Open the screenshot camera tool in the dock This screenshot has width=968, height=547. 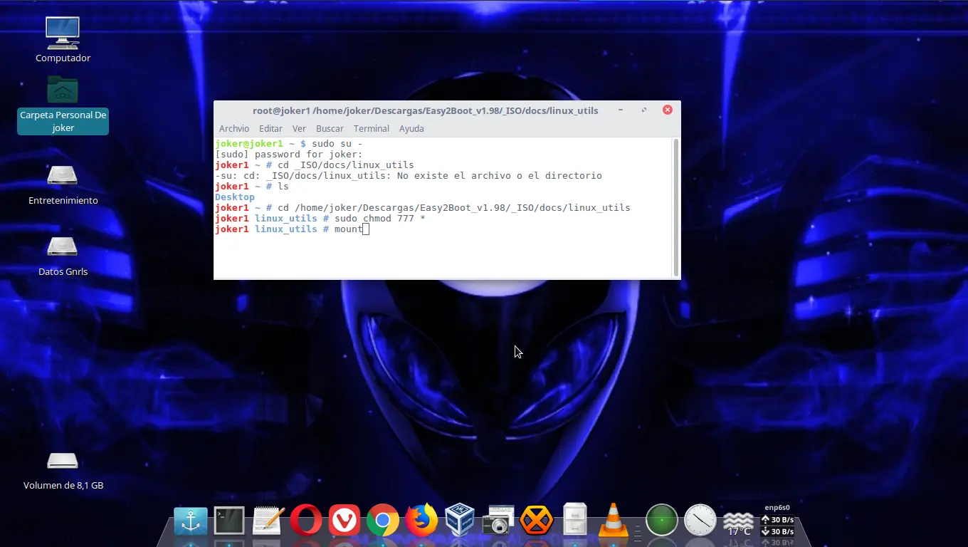[498, 520]
